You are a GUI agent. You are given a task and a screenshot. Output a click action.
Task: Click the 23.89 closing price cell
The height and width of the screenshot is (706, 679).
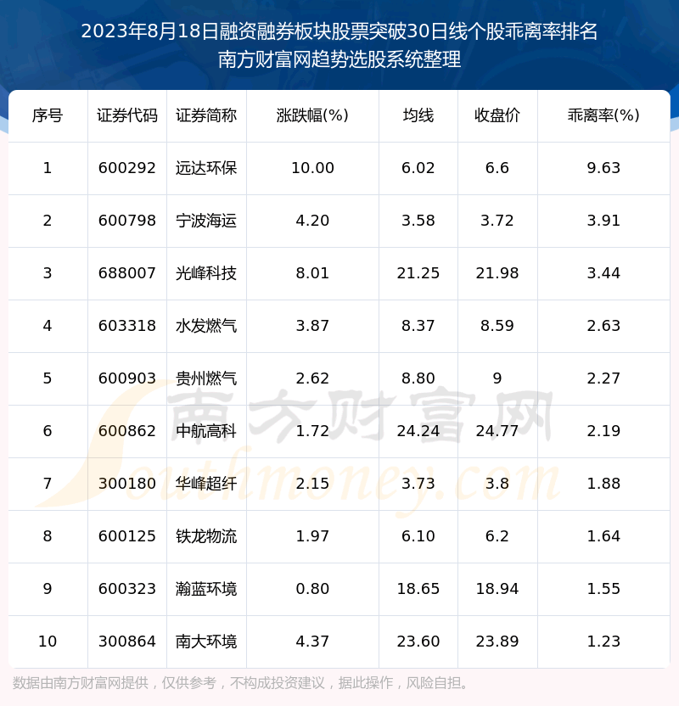(497, 642)
